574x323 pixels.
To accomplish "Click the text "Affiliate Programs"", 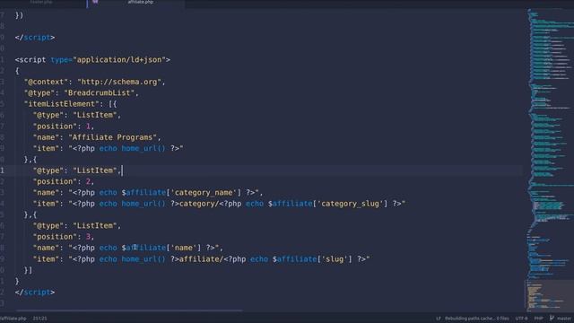I will pos(112,137).
